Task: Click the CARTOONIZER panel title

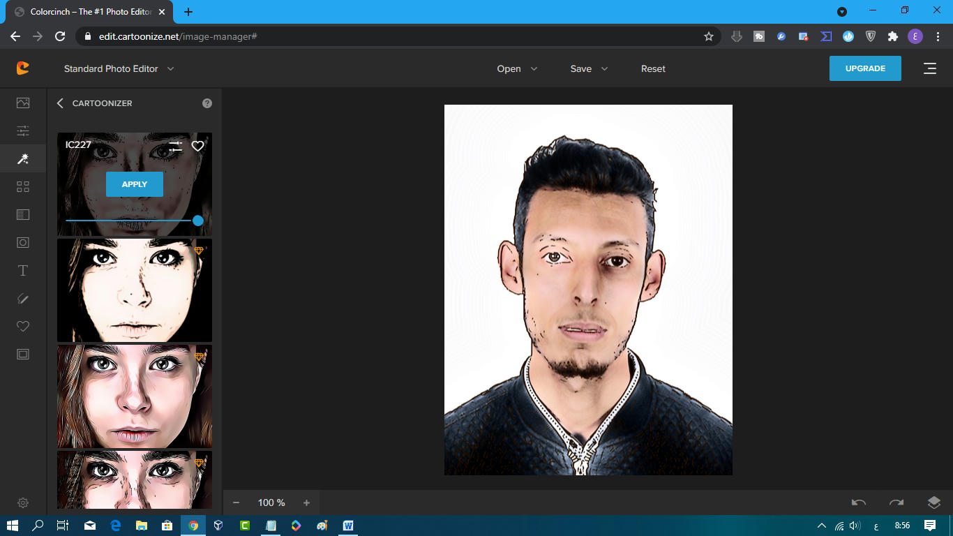Action: point(102,103)
